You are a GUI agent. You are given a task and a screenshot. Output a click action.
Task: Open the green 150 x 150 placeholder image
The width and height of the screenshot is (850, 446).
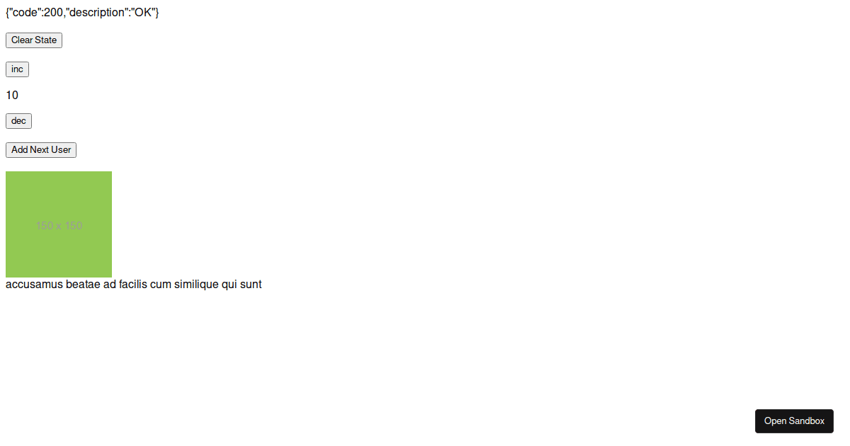(59, 224)
